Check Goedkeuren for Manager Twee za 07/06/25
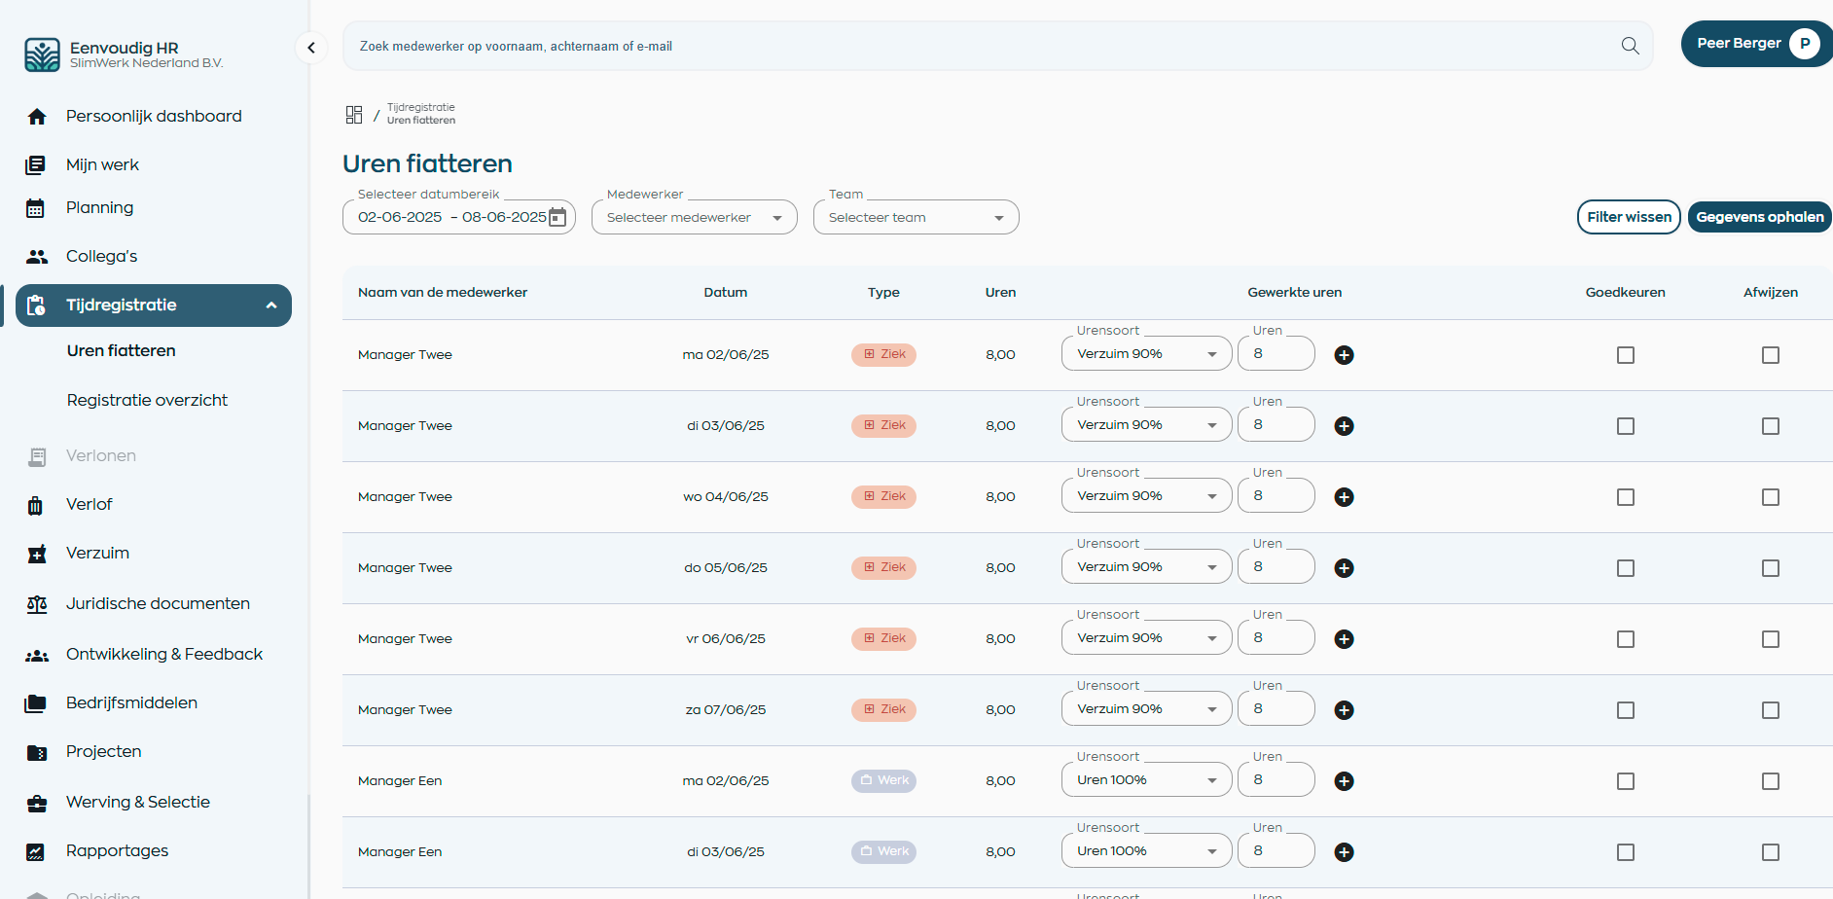The width and height of the screenshot is (1833, 899). 1626,710
